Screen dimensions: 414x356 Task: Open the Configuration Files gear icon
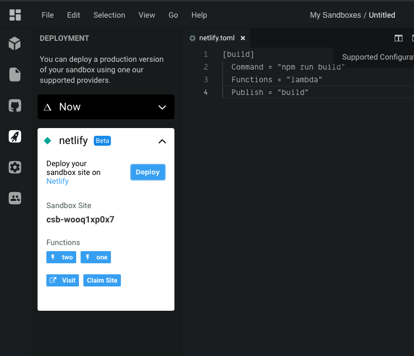[15, 167]
